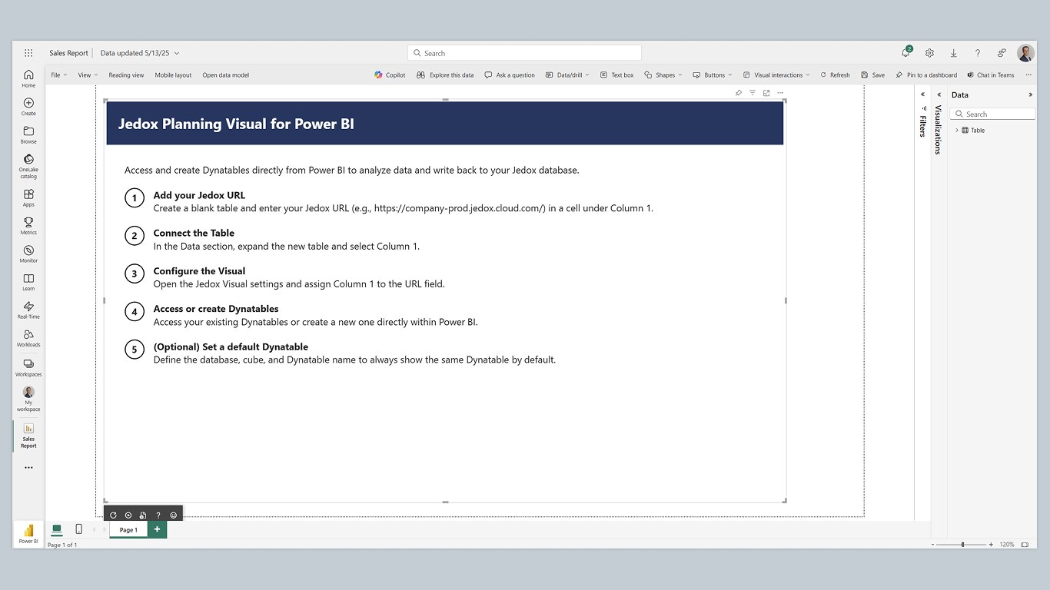
Task: Open the download menu in header
Action: coord(953,53)
